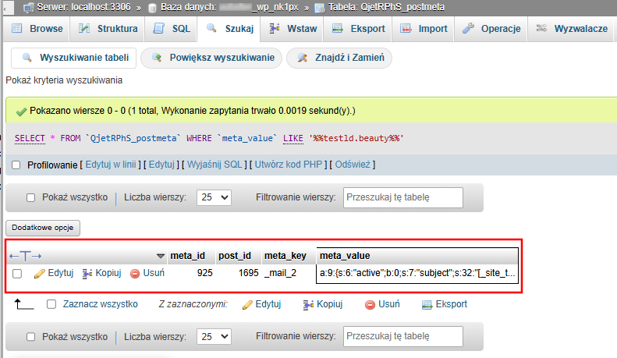Viewport: 617px width, 358px height.
Task: Open the upper 'Liczba wierszy' dropdown
Action: point(214,197)
